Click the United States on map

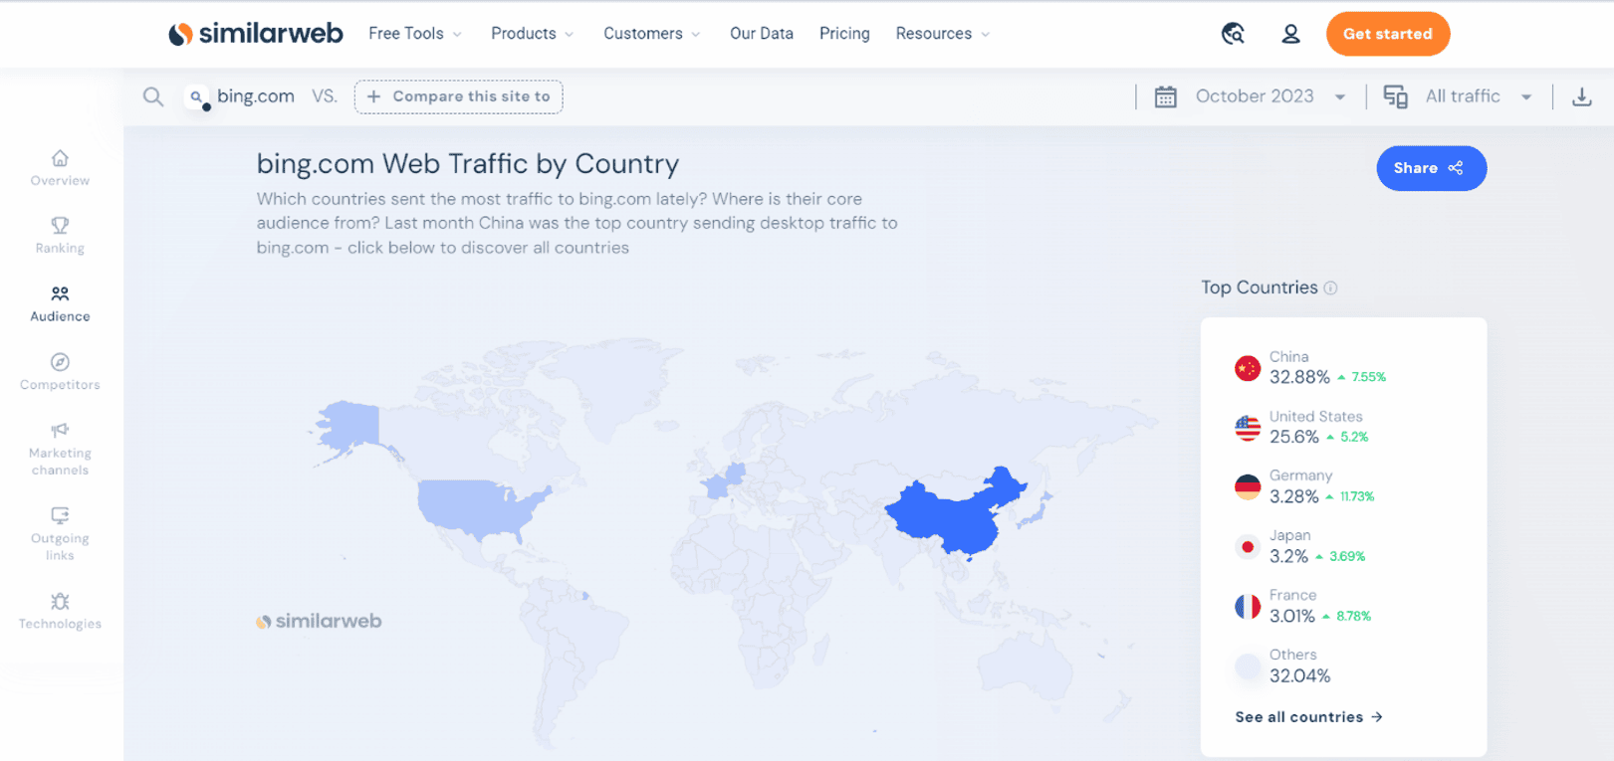(478, 507)
